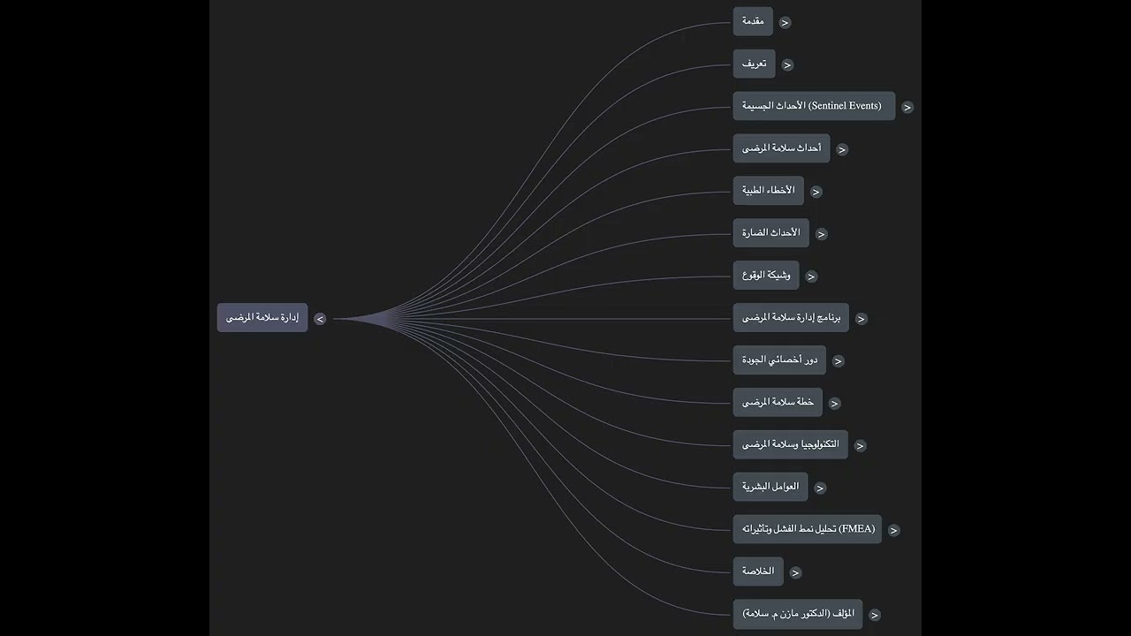Select the أحداث سلامة المرضى node

(781, 148)
